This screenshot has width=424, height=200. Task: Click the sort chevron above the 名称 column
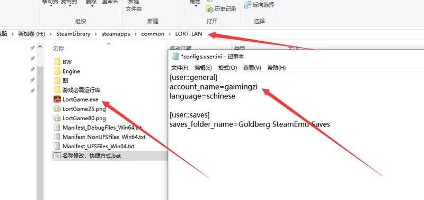pos(109,43)
